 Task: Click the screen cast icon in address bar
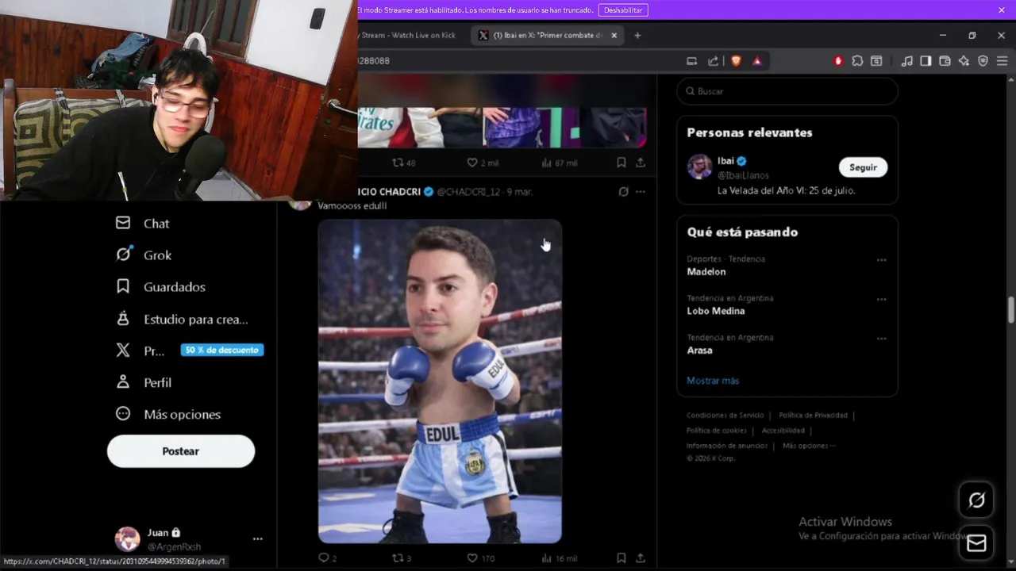pos(691,61)
